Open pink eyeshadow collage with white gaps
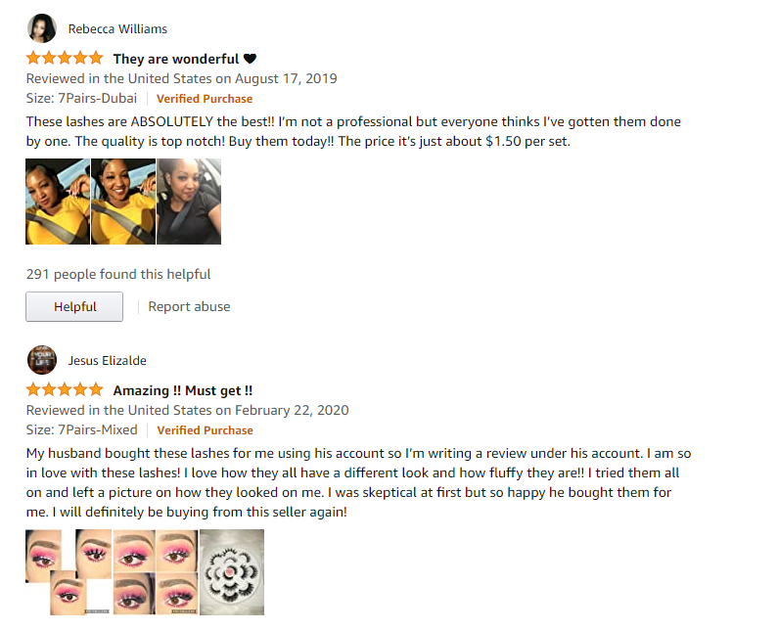 [x=69, y=572]
